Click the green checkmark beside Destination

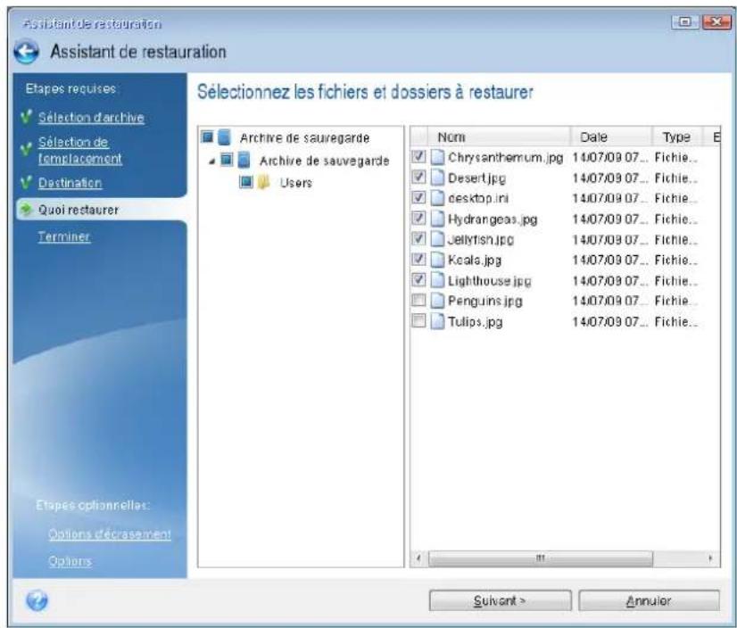click(x=27, y=182)
